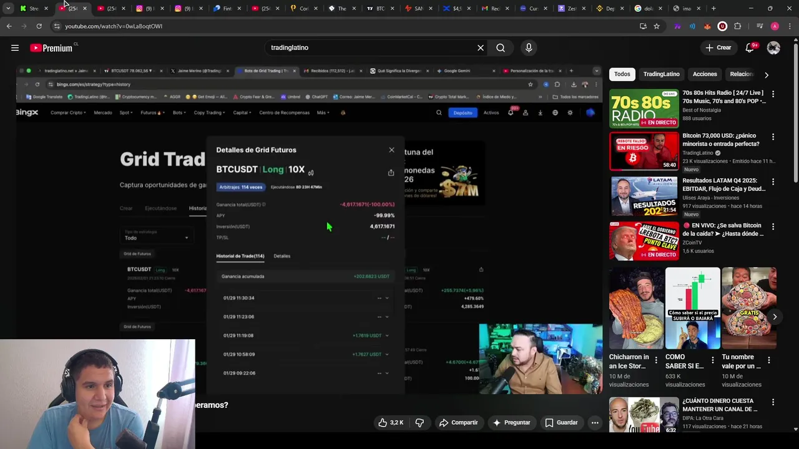Start voice search with the microphone
The height and width of the screenshot is (449, 799).
[529, 47]
